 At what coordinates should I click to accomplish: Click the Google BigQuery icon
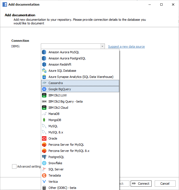tap(44, 89)
